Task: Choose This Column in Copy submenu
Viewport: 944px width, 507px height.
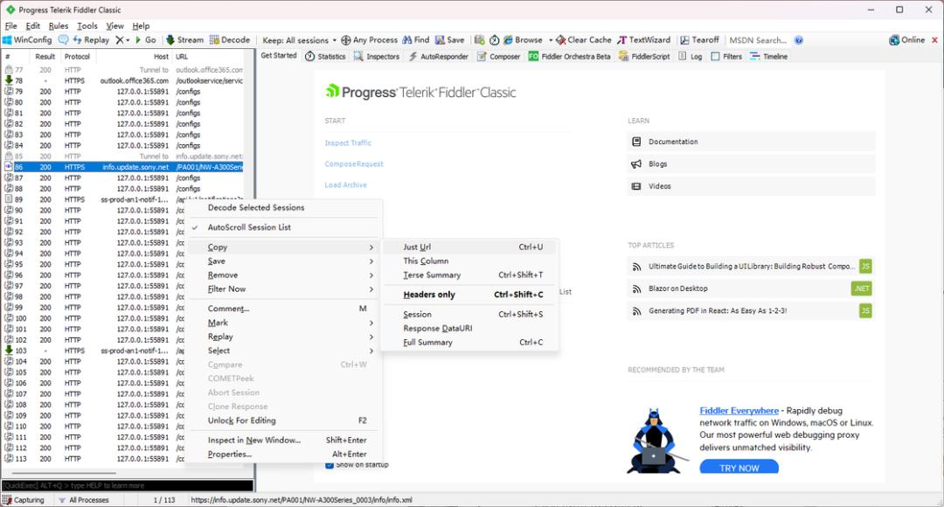Action: (470, 260)
